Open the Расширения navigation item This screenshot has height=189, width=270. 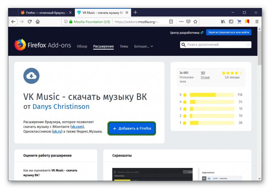(x=103, y=46)
